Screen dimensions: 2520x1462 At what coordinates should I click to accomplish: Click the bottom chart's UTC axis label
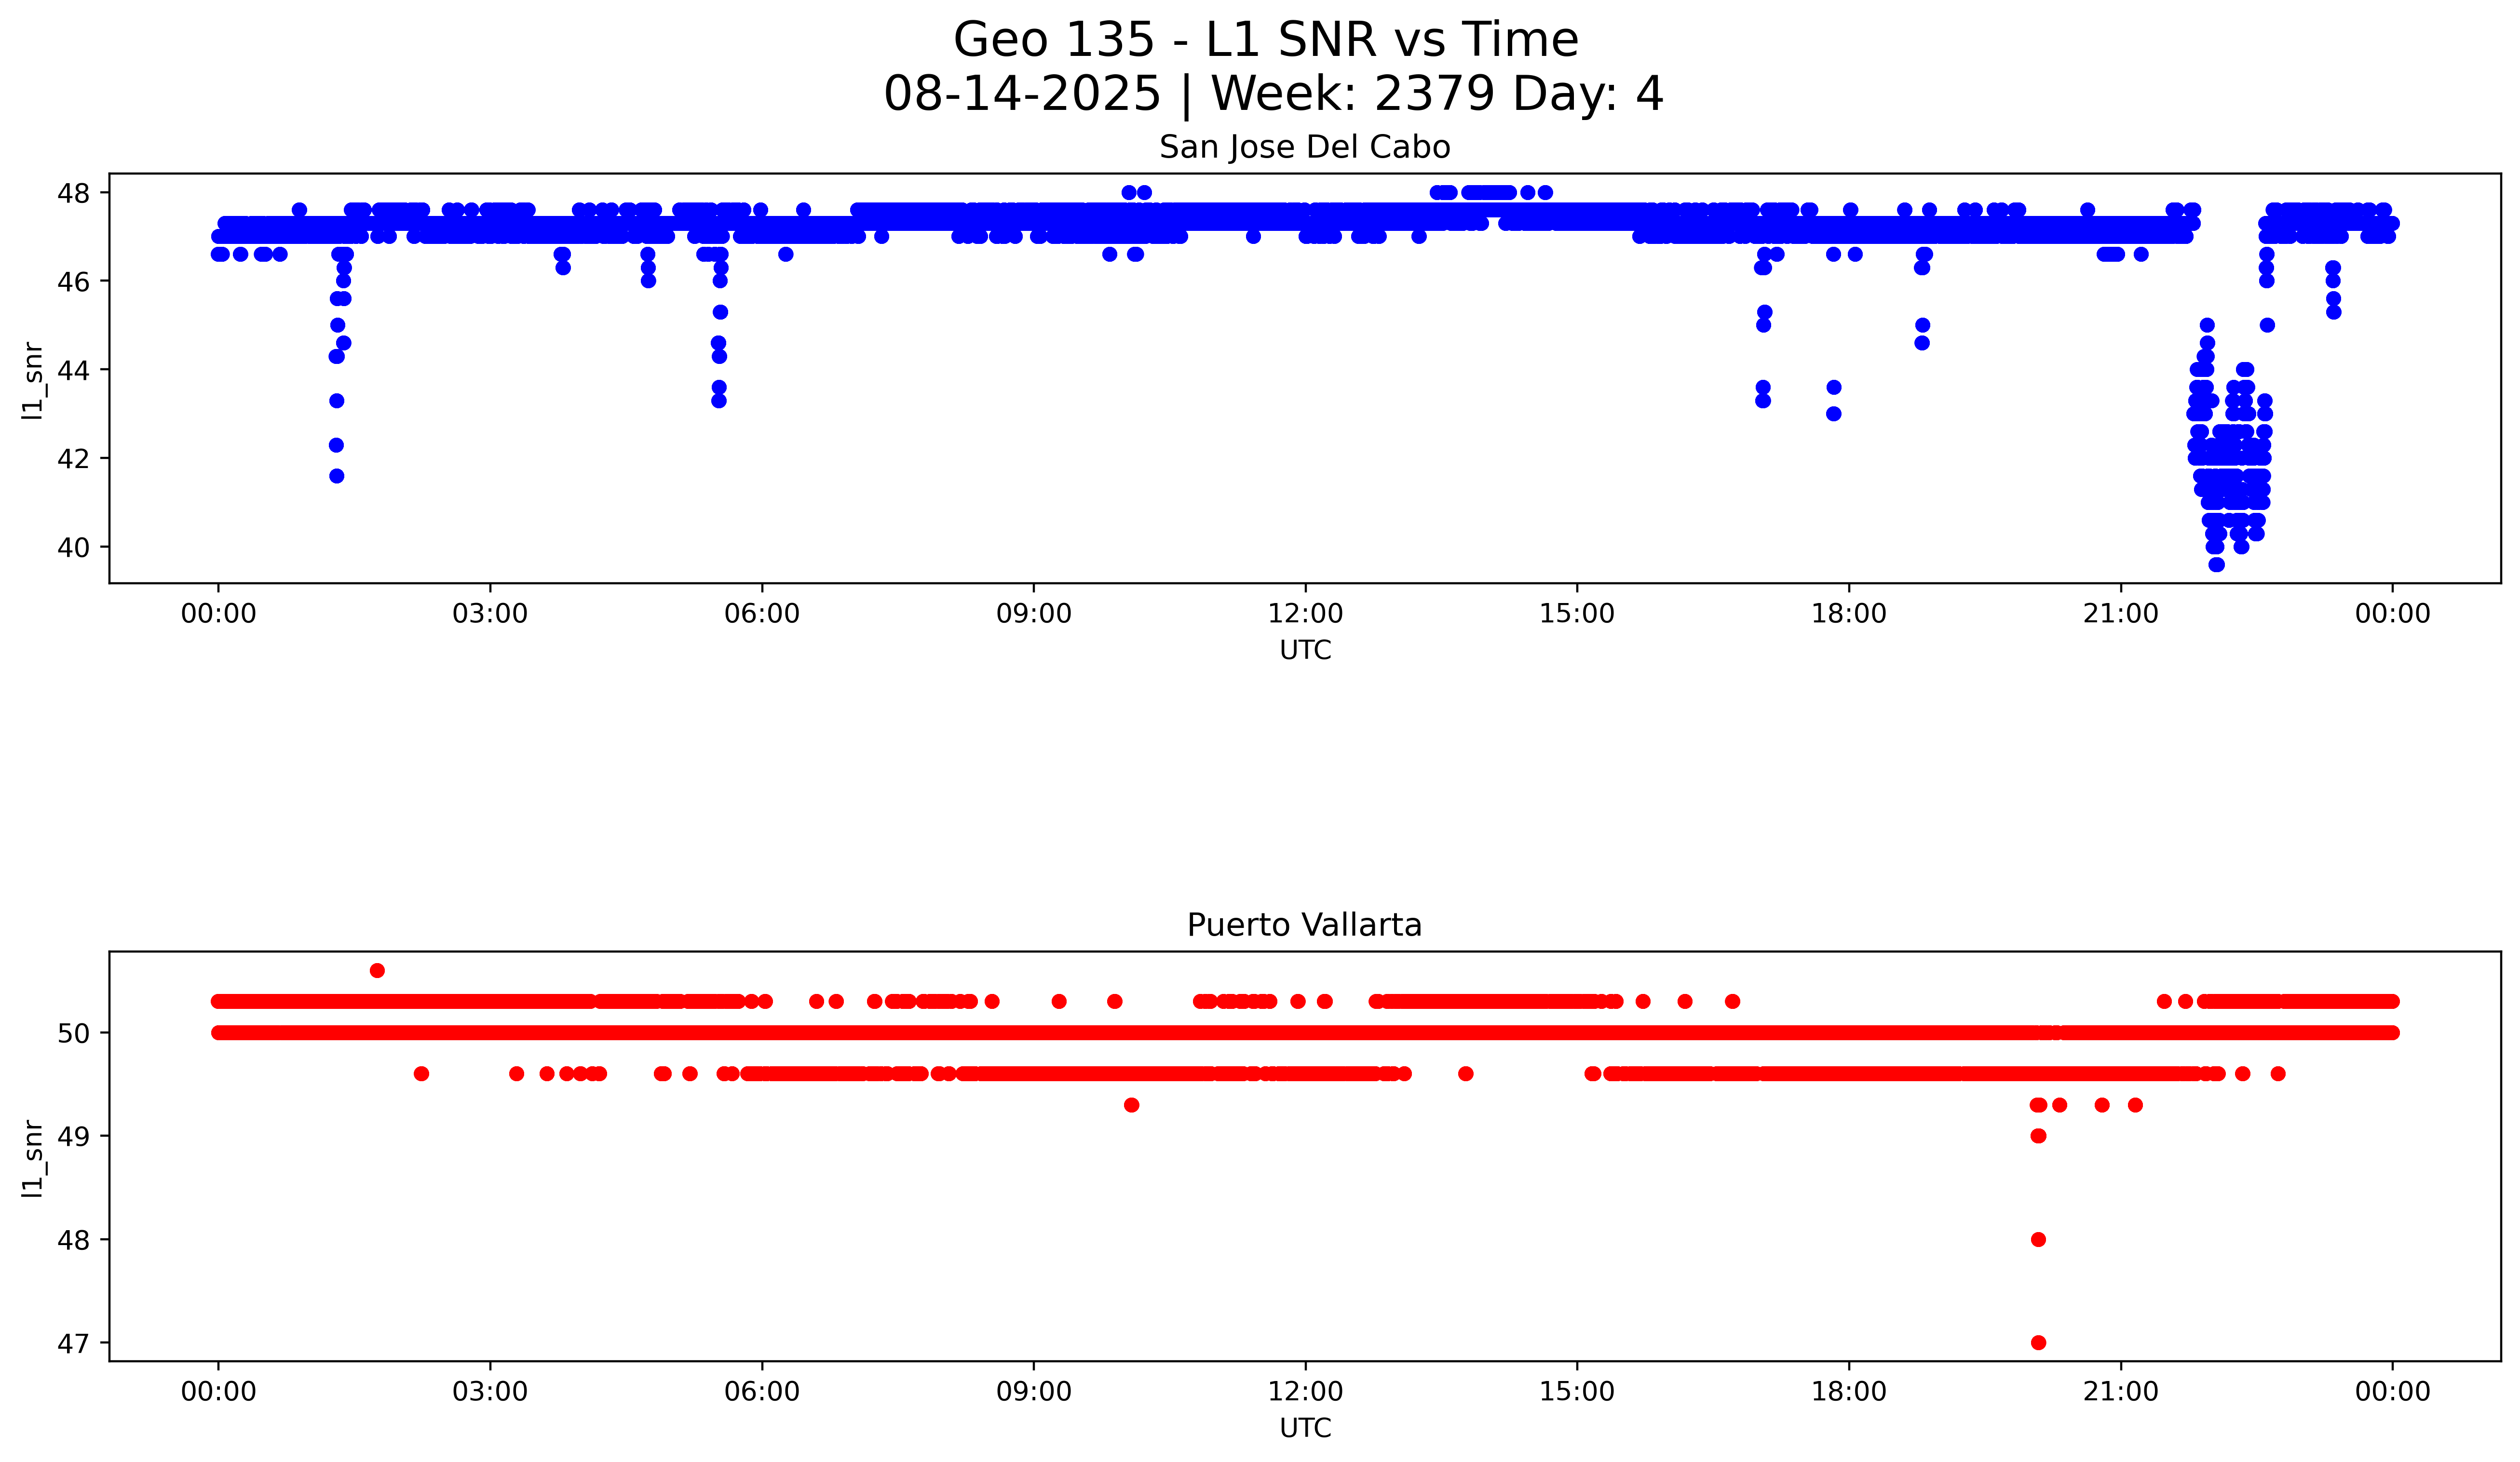click(1305, 1428)
